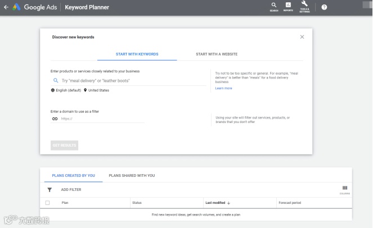Open Tools & Settings wrench icon
The image size is (373, 228).
304,6
